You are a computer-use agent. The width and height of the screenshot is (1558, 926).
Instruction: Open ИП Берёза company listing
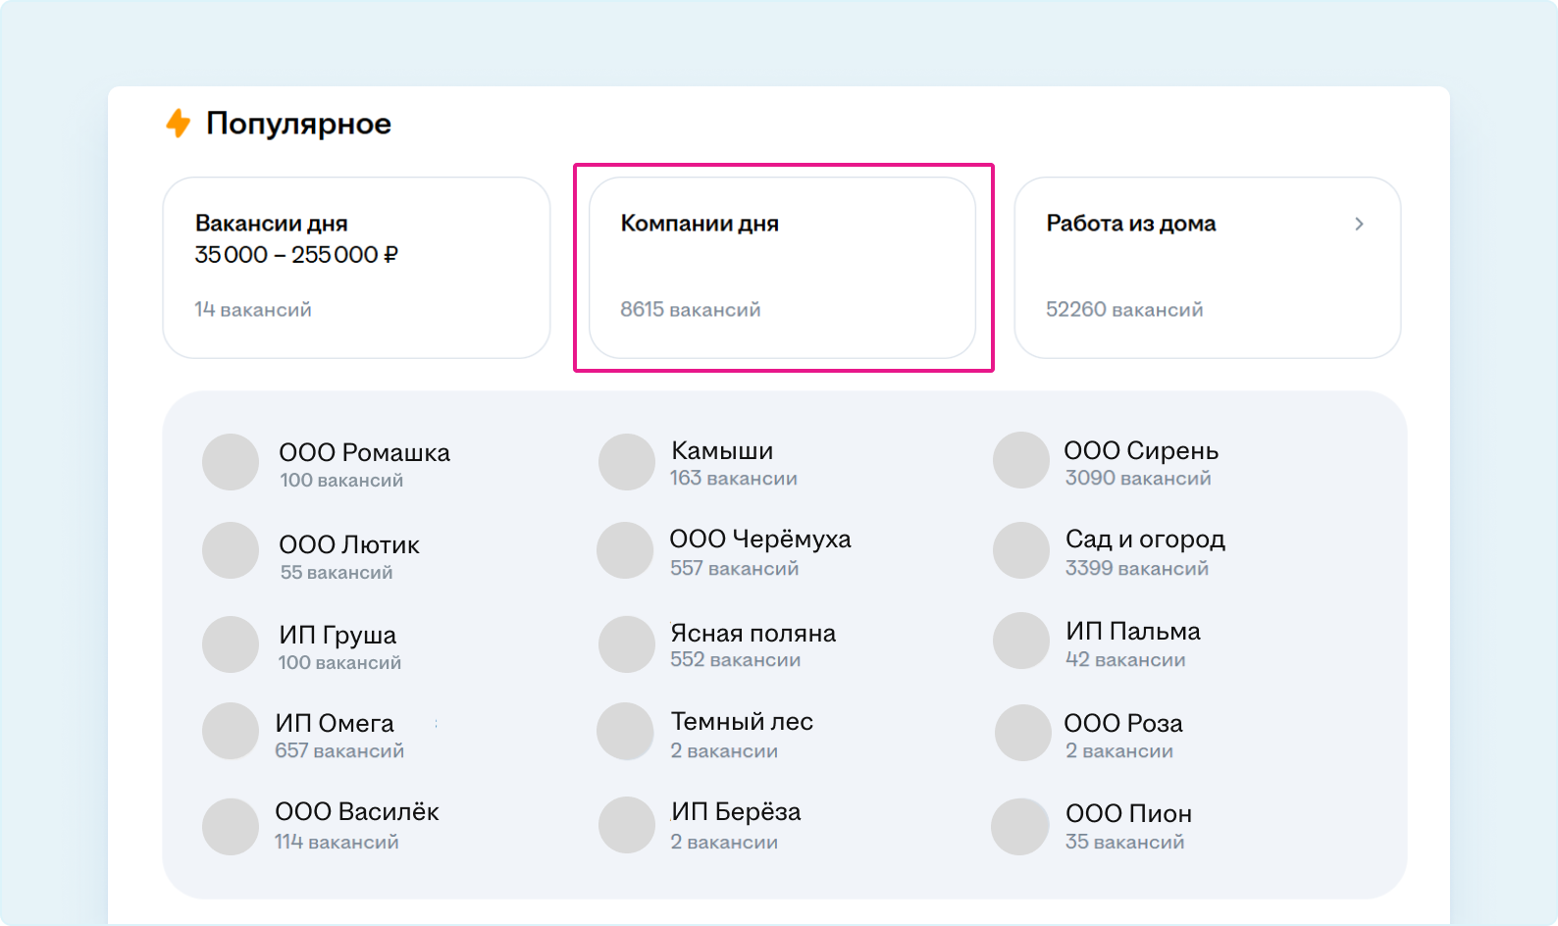click(736, 812)
